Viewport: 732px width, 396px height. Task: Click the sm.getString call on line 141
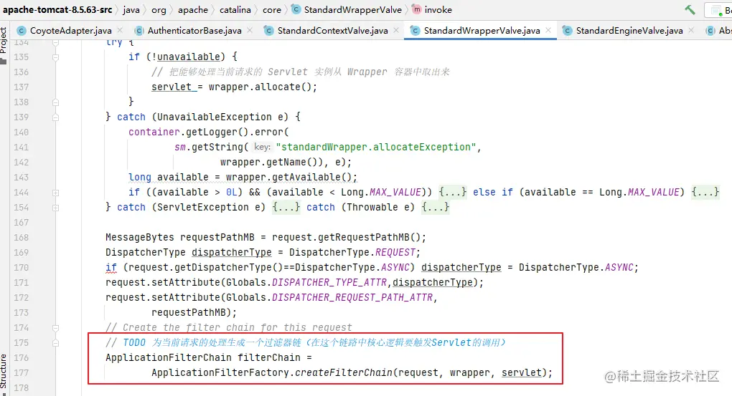click(x=212, y=147)
